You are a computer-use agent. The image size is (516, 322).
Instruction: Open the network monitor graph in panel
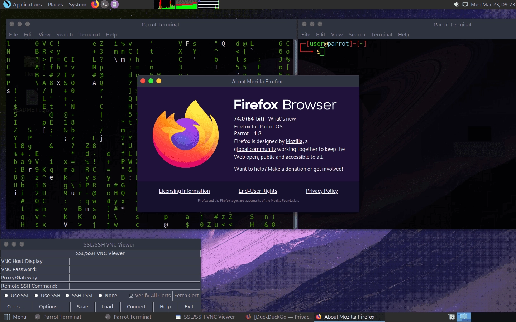(208, 4)
